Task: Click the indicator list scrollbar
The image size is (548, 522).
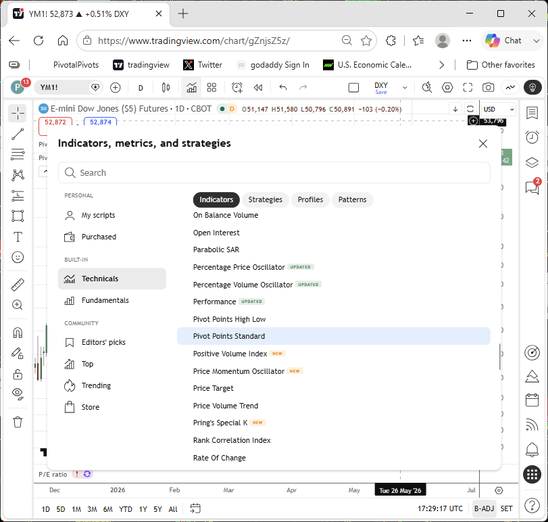Action: click(500, 356)
